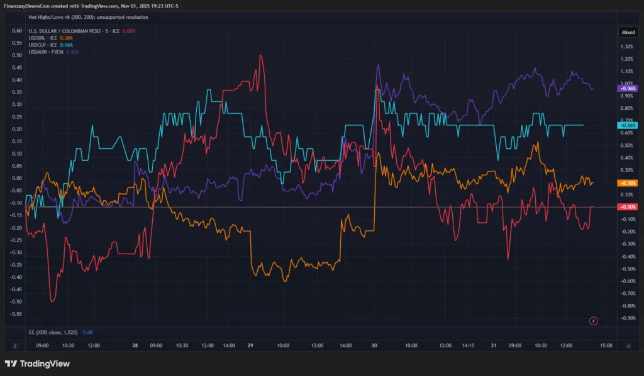Screen dimensions: 644x376
Task: Click the TradingView logo
Action: pos(37,364)
